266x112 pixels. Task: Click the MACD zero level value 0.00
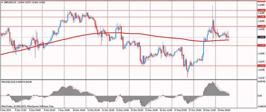(x=260, y=96)
